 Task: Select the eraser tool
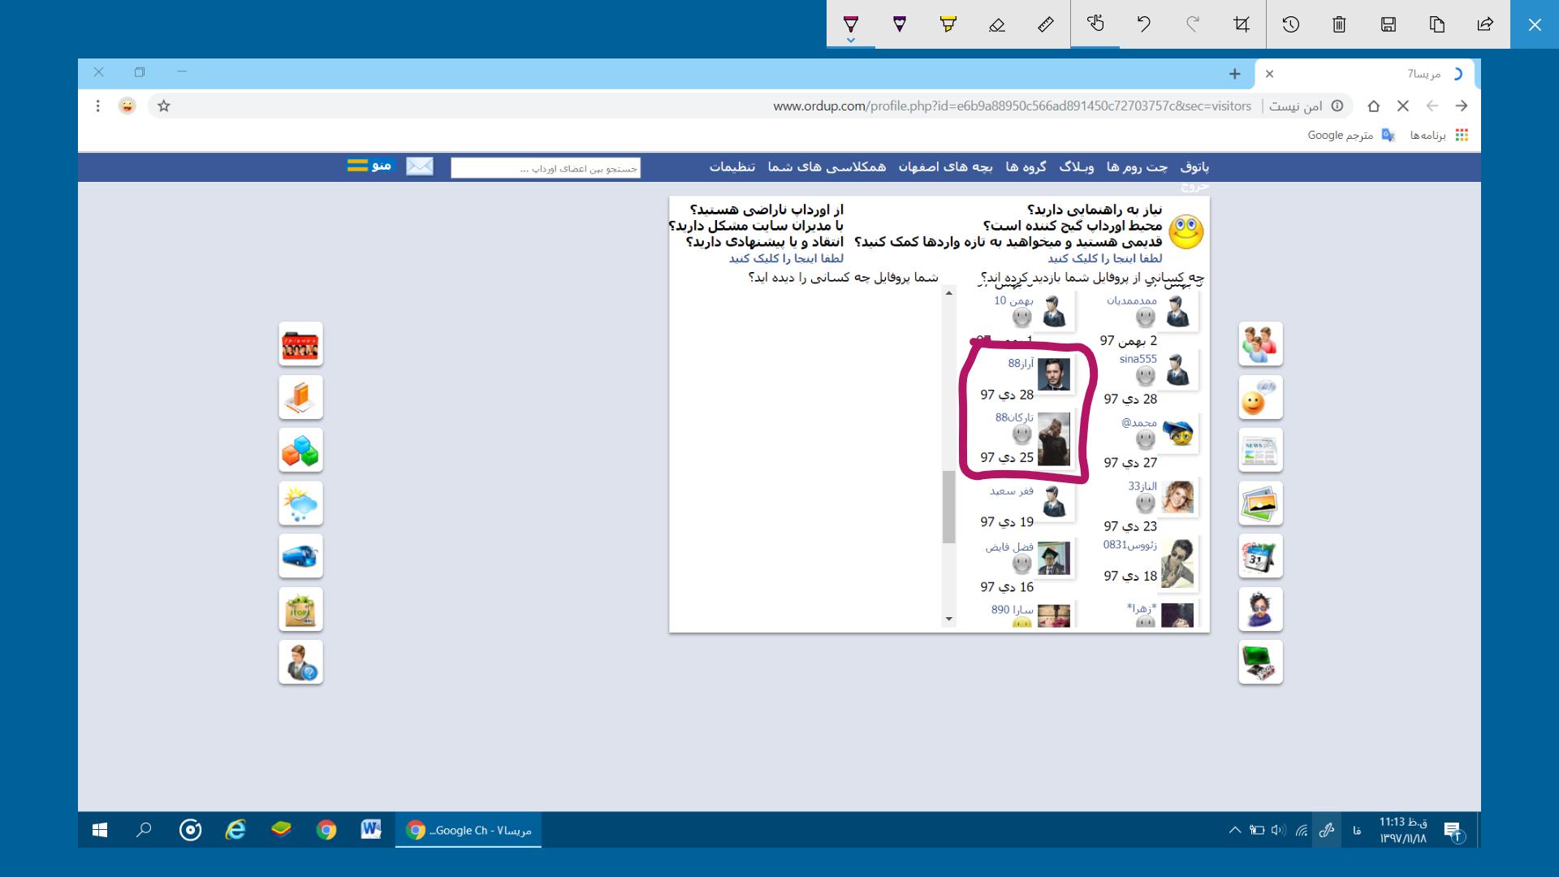tap(997, 24)
